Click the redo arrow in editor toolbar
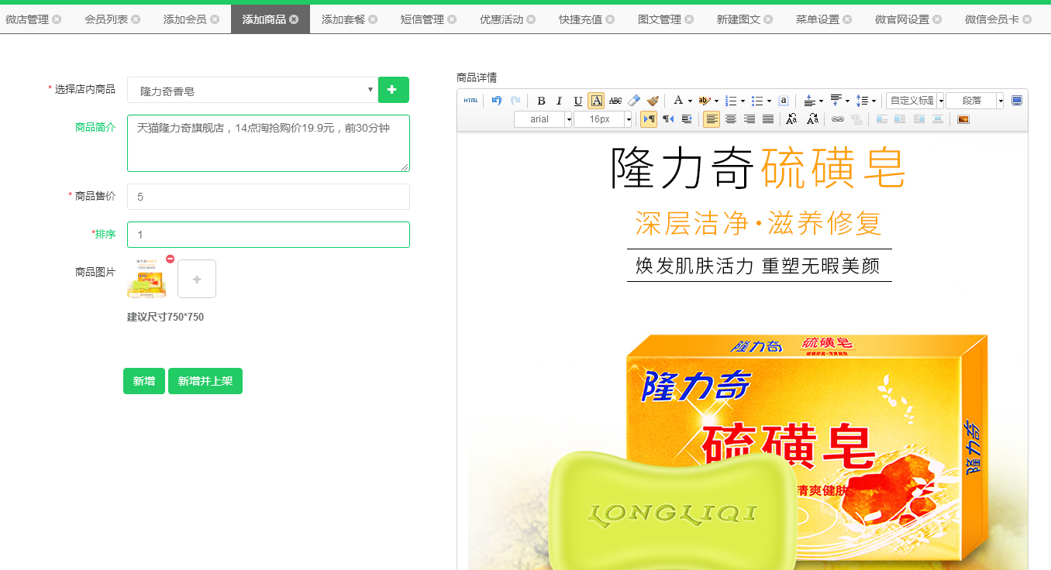This screenshot has height=570, width=1051. tap(515, 101)
